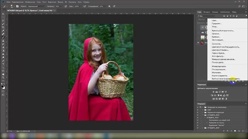This screenshot has width=248, height=139.
Task: Switch to Каналы panel tab
Action: coord(215,12)
